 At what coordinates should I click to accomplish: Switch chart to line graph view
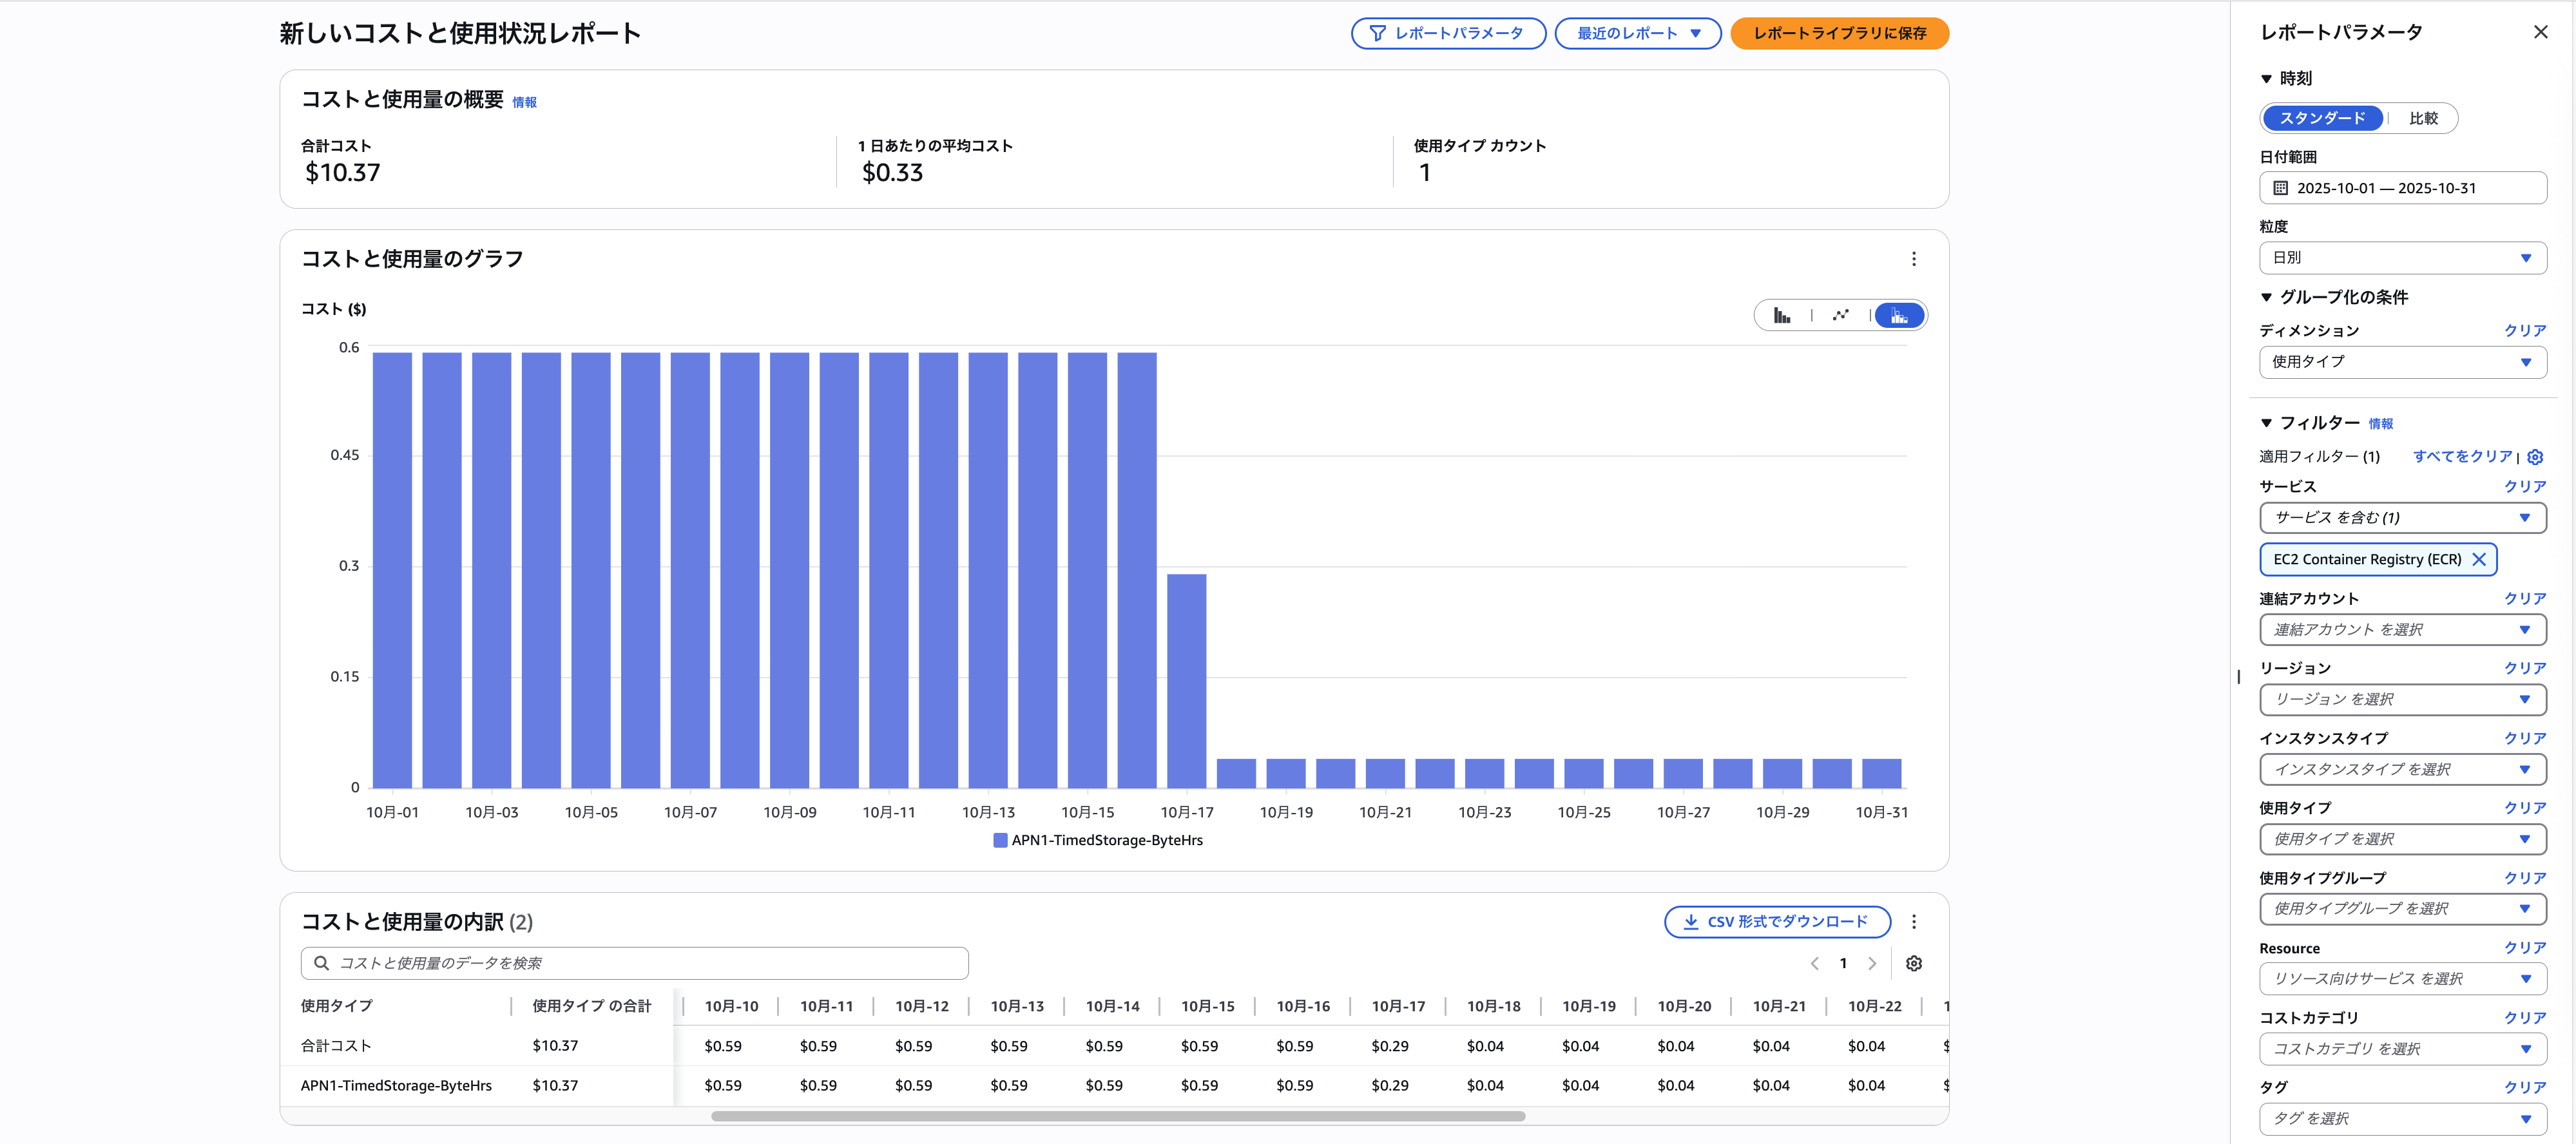coord(1840,316)
